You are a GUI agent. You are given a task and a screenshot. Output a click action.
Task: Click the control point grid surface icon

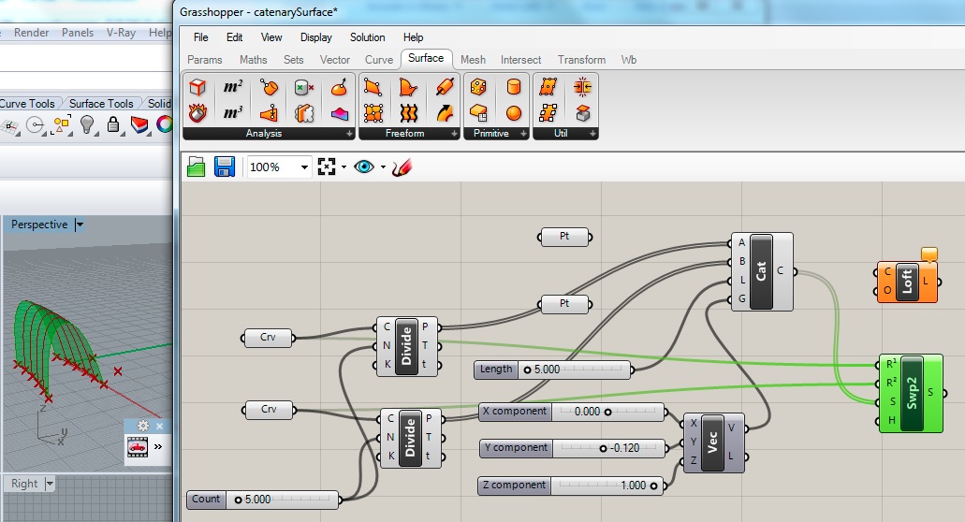(x=373, y=112)
